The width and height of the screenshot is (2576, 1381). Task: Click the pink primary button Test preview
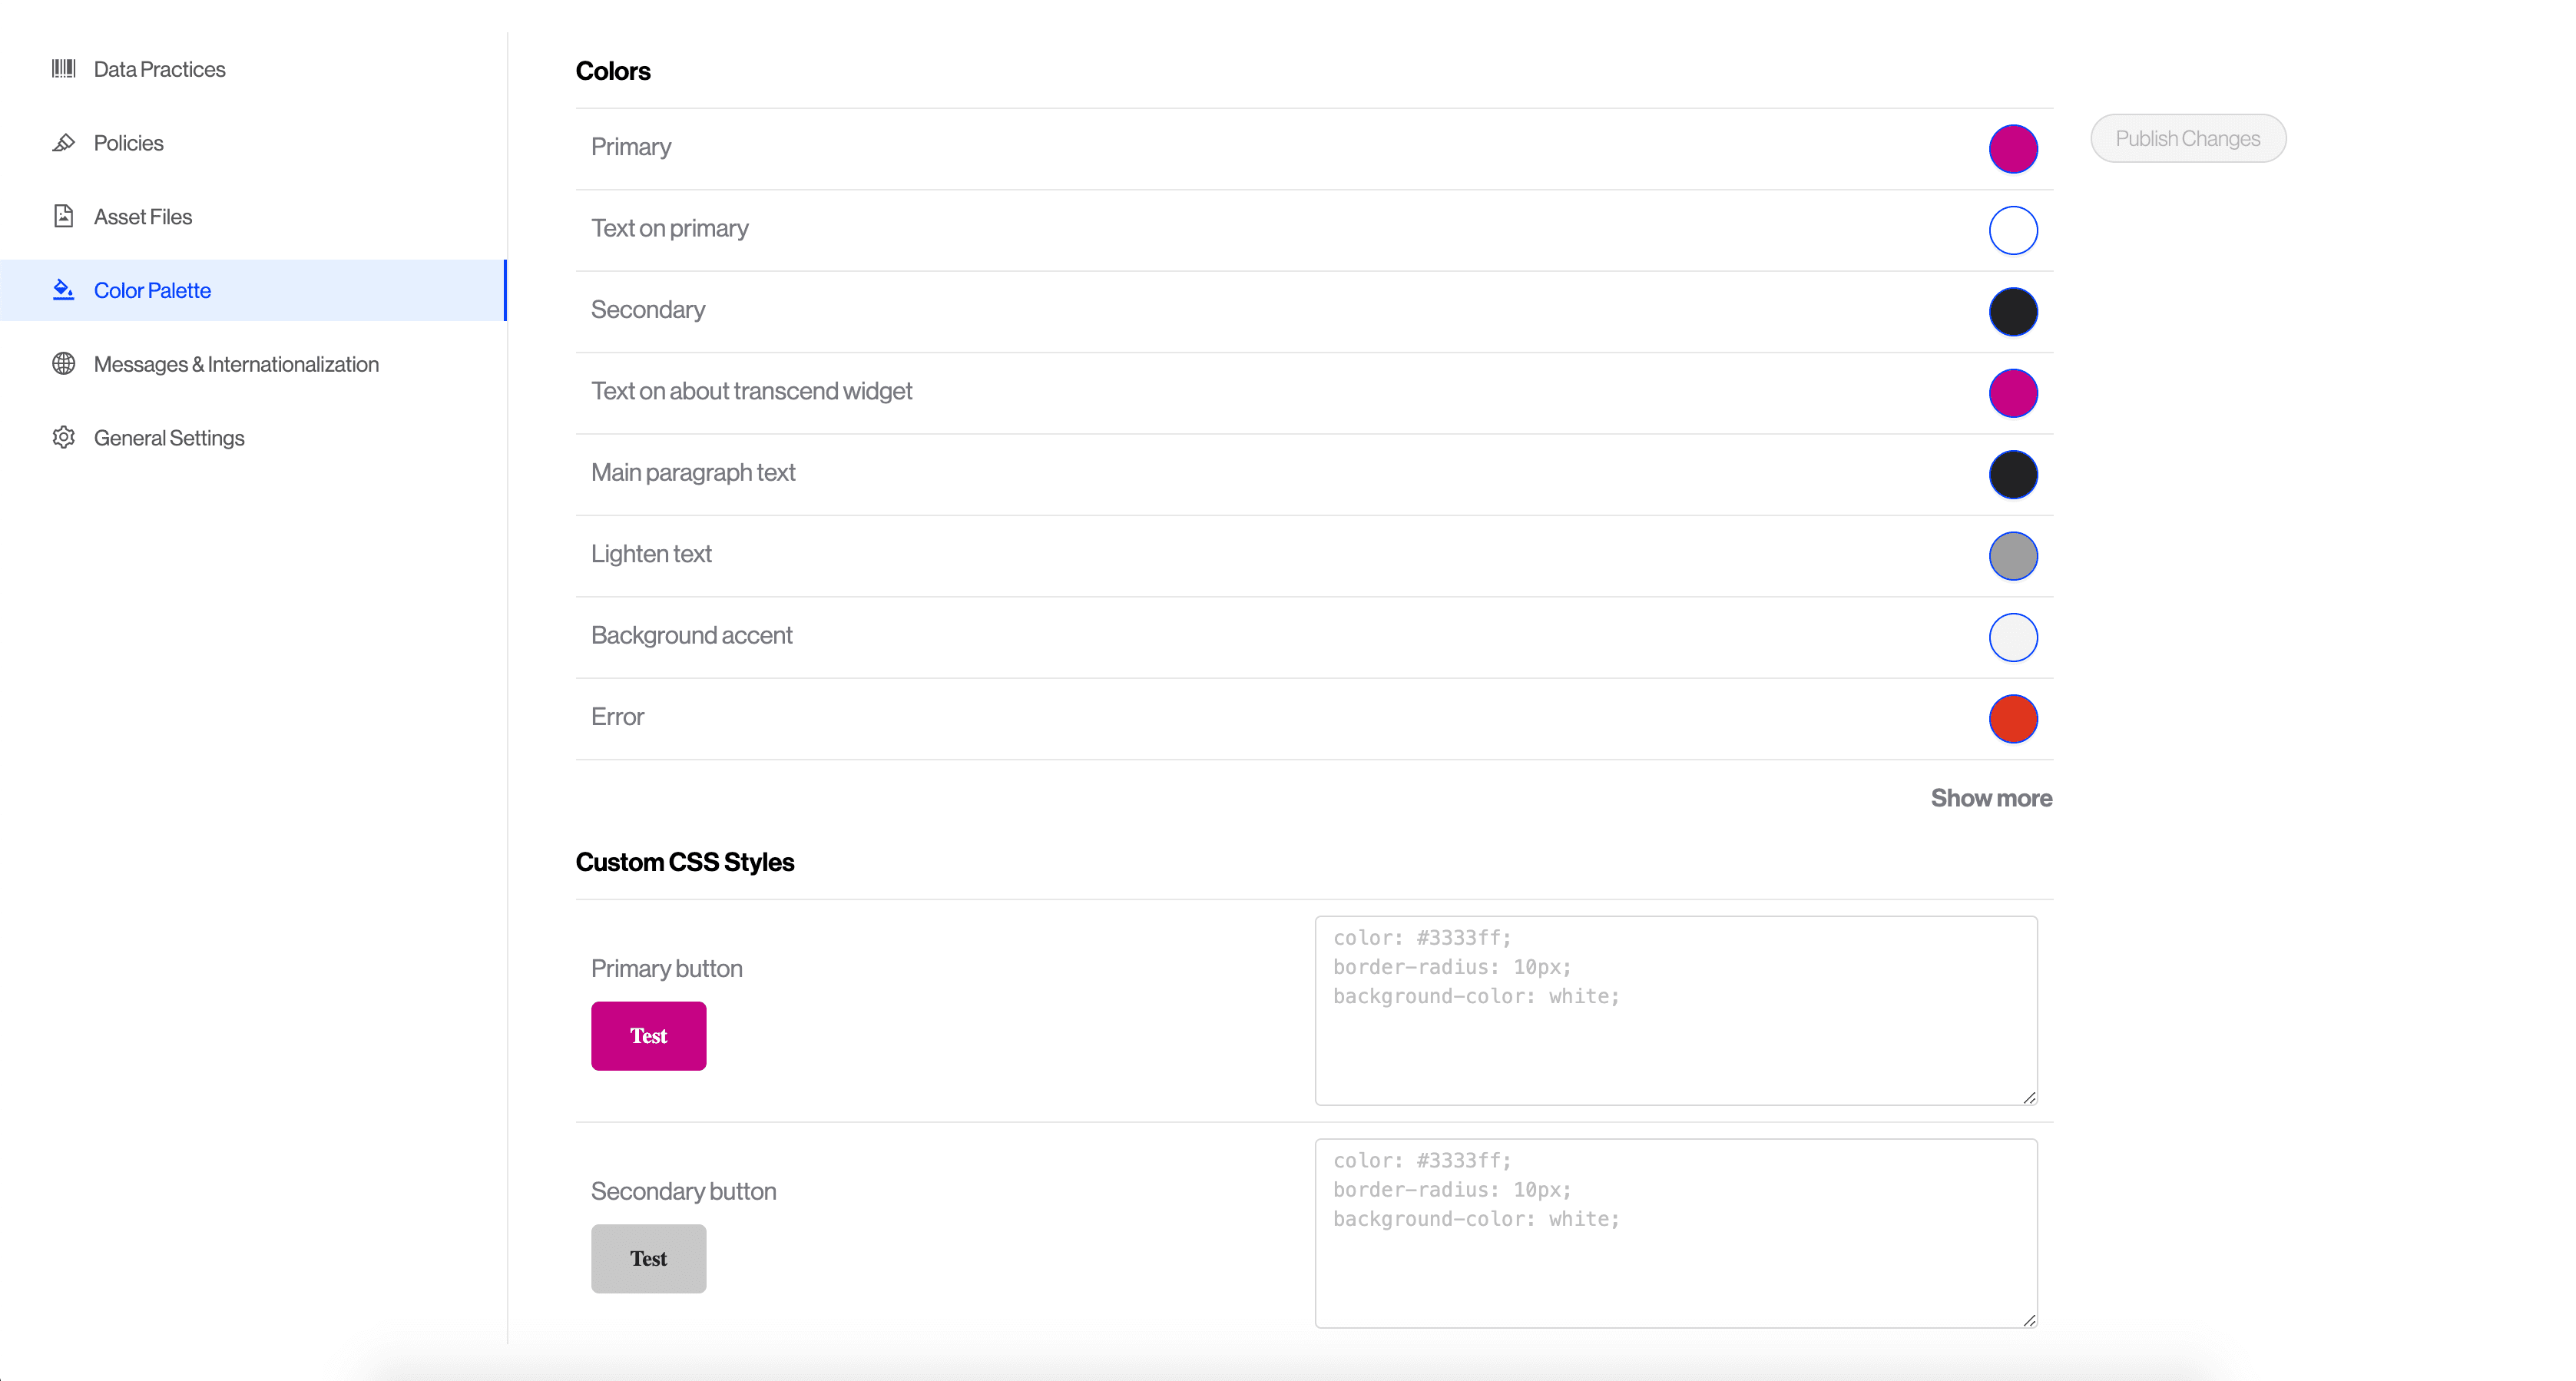[x=648, y=1036]
